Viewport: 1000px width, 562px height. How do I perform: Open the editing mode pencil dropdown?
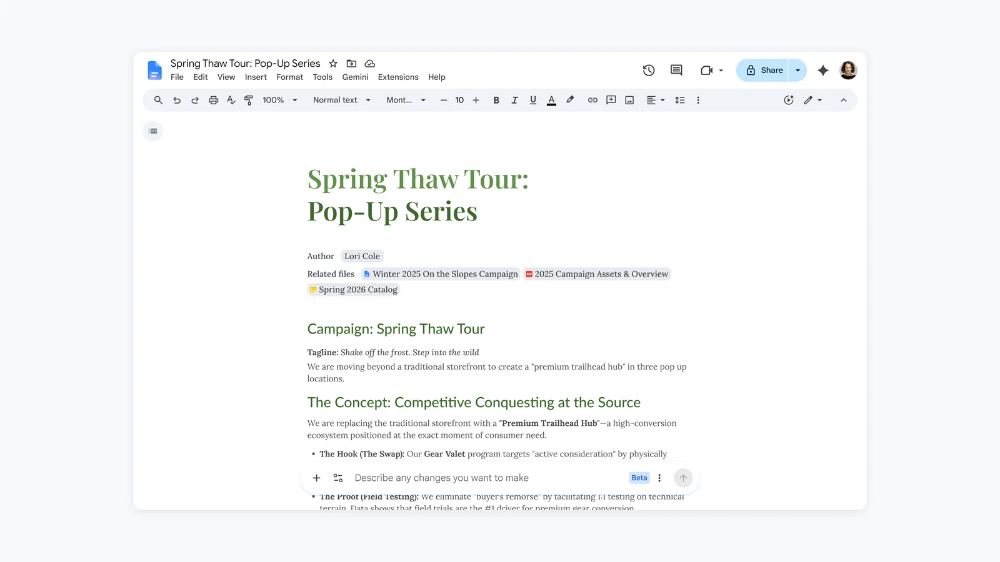click(x=812, y=100)
